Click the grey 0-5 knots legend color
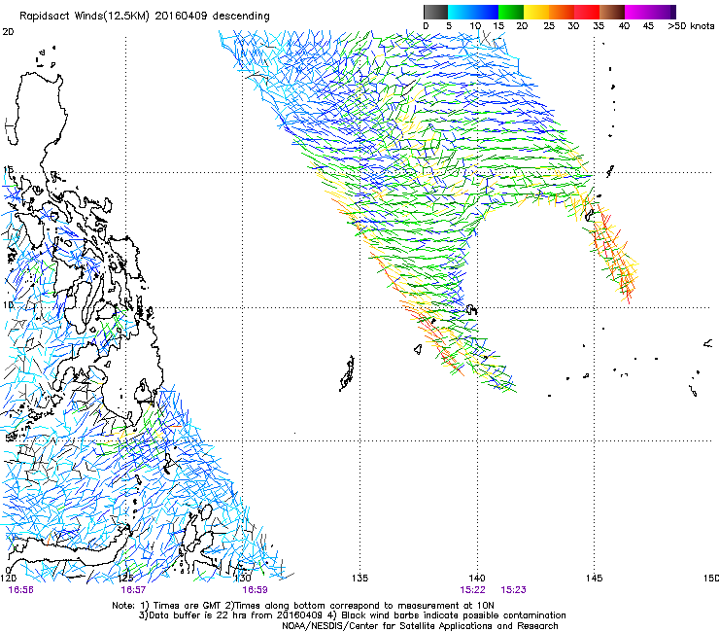719x632 pixels. [x=435, y=12]
